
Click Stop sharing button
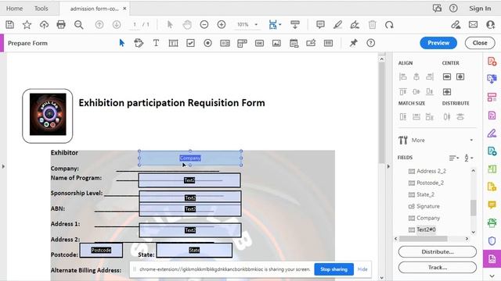[334, 269]
